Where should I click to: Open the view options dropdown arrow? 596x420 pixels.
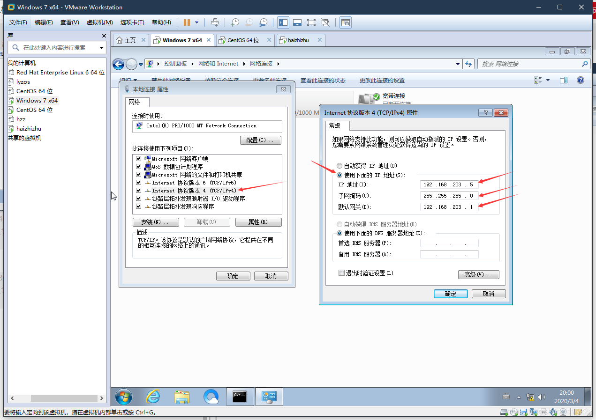point(548,80)
